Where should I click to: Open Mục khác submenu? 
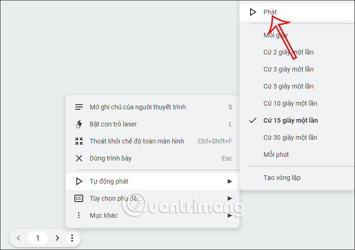153,215
